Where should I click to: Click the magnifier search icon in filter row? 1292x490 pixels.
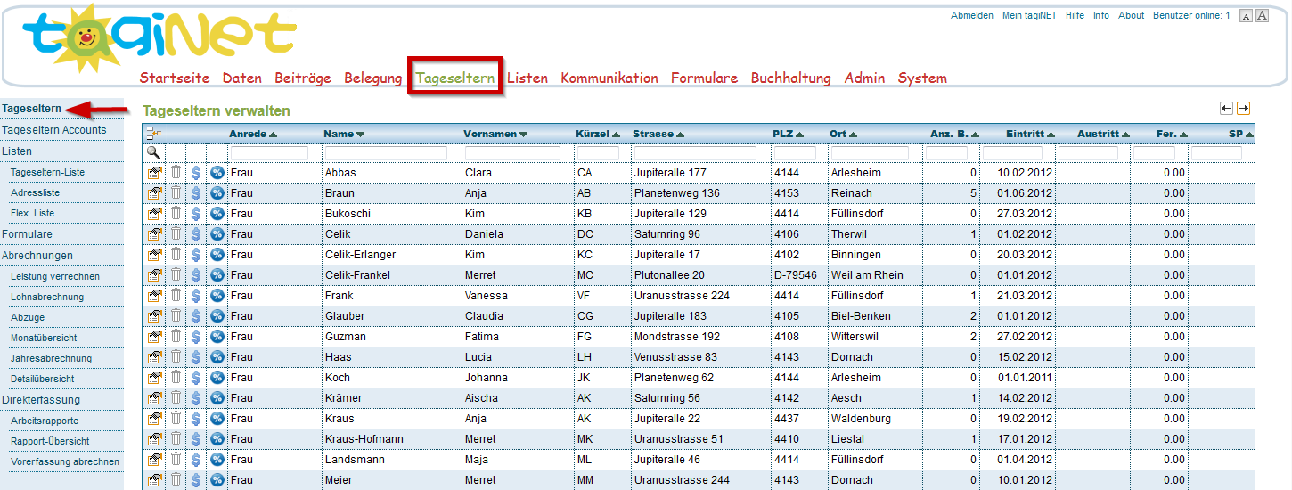click(x=153, y=153)
